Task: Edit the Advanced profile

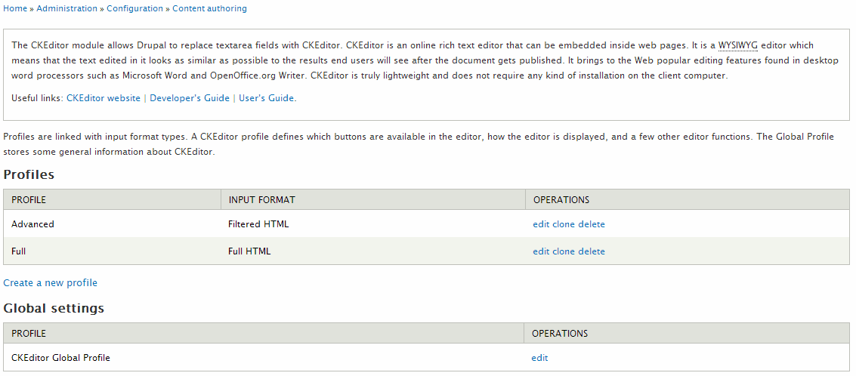Action: click(x=541, y=224)
